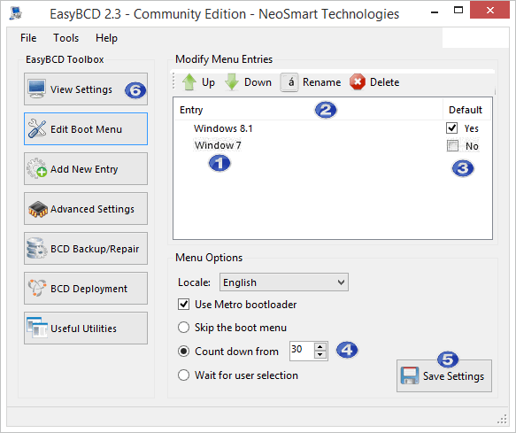
Task: Open View Settings in the toolbox
Action: click(x=86, y=89)
